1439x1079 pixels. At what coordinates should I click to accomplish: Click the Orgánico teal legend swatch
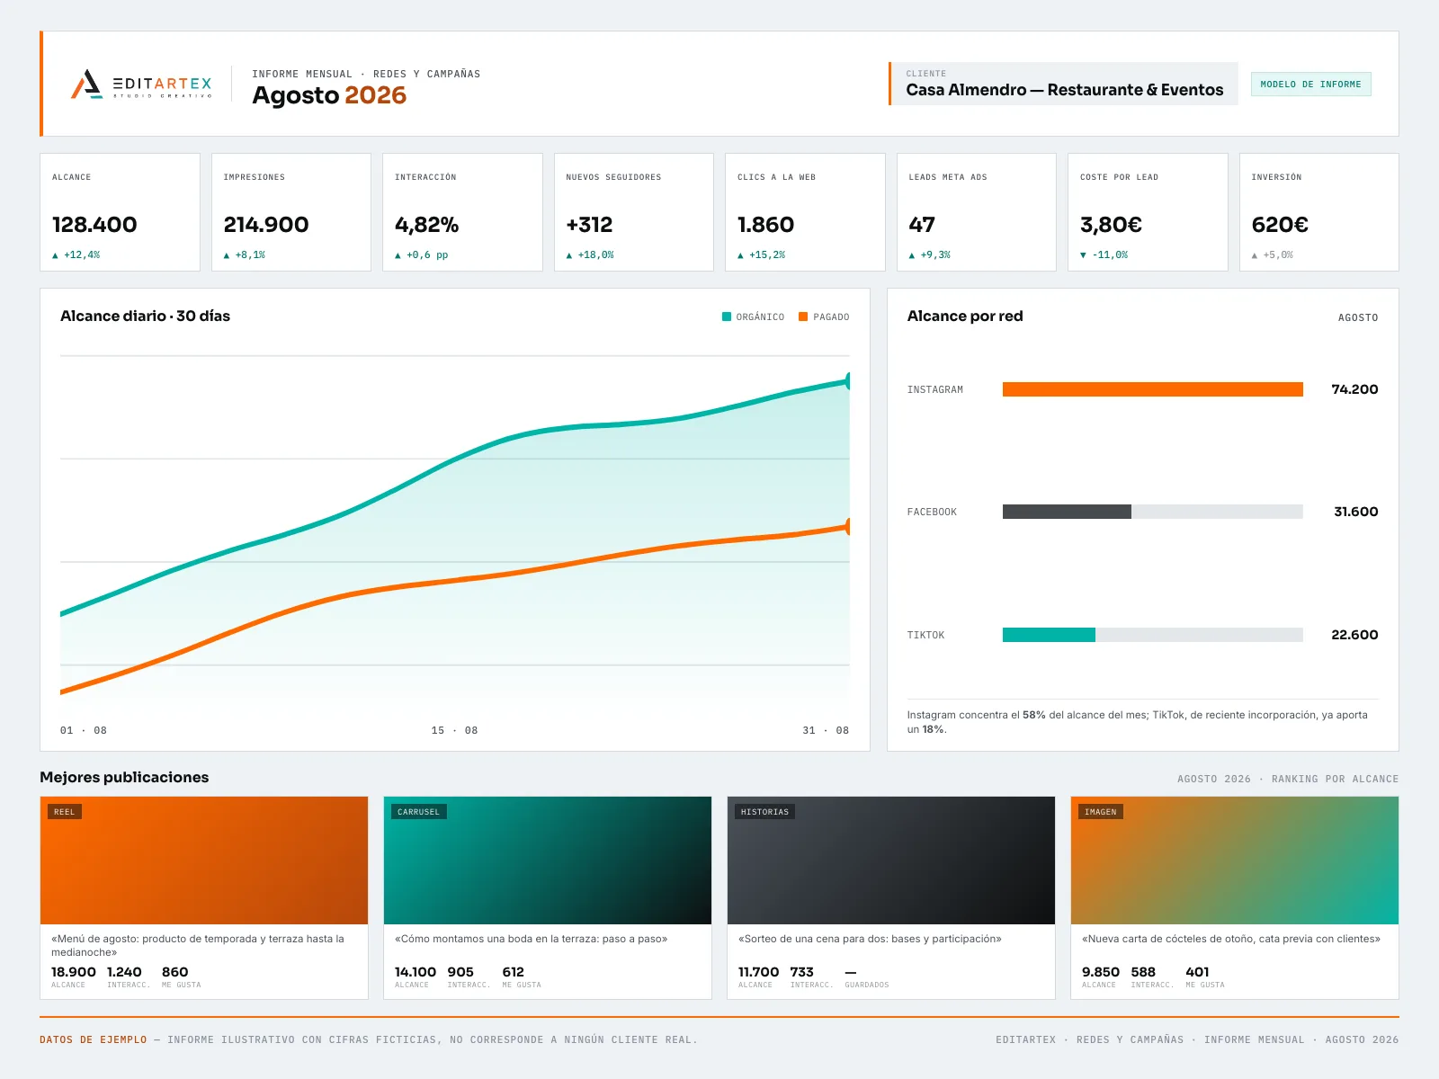pyautogui.click(x=727, y=317)
